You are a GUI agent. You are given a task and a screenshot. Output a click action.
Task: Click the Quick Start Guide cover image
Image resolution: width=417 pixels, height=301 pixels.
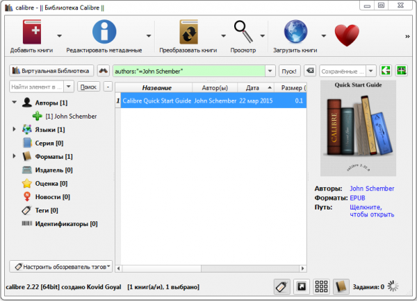[358, 128]
